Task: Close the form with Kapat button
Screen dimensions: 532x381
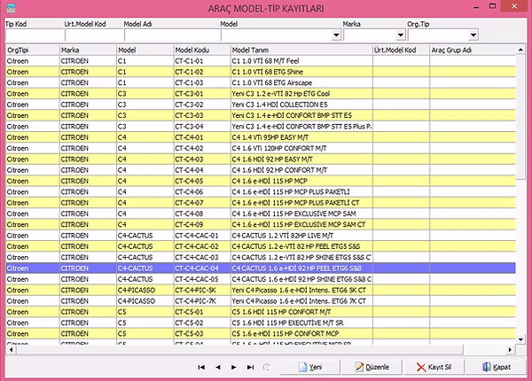Action: tap(495, 367)
